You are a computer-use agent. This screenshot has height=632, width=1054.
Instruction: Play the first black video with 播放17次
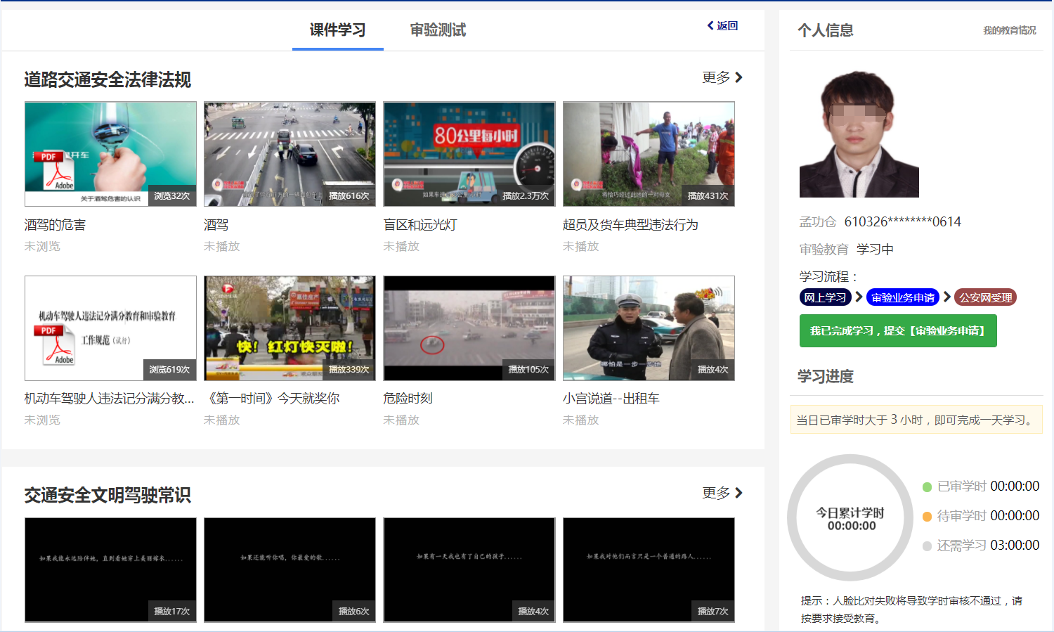110,570
